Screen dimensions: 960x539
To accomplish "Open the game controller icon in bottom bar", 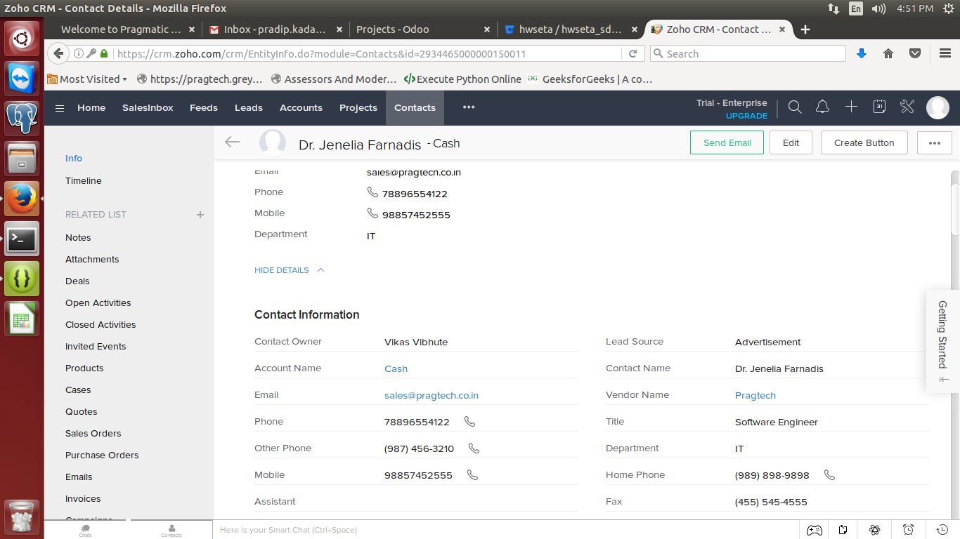I will pos(814,530).
